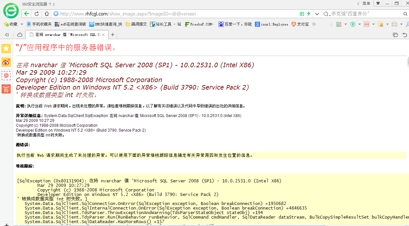The height and width of the screenshot is (226, 409).
Task: Expand the screenshot tool dropdown arrow
Action: 387,24
